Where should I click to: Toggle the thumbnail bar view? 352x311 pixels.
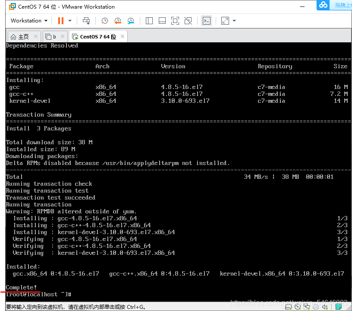162,21
